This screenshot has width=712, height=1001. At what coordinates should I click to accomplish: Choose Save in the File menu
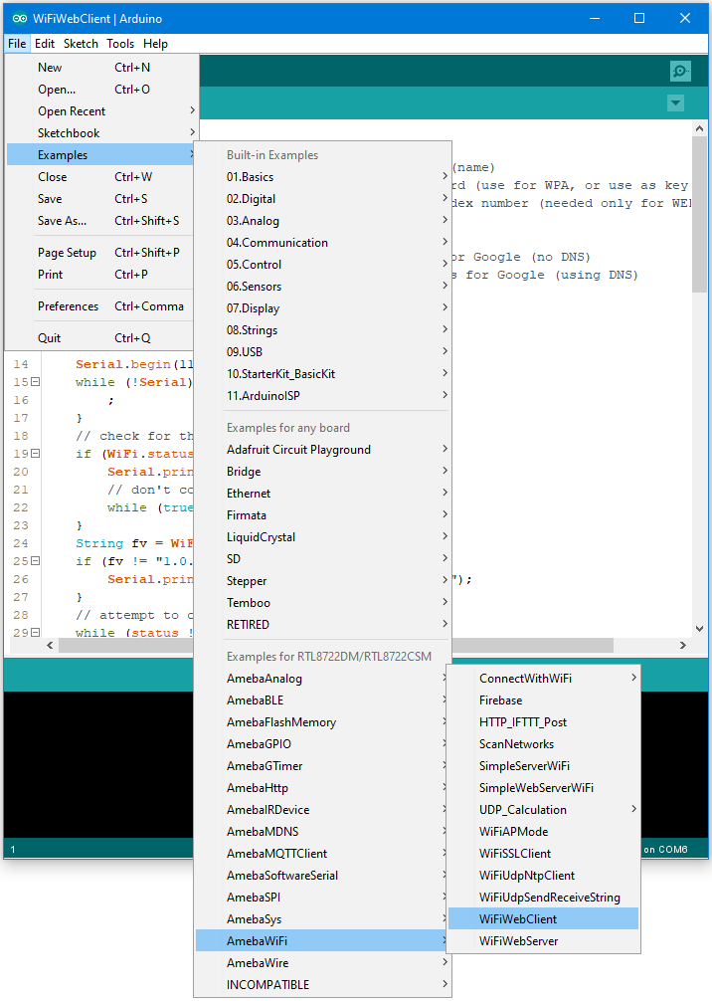tap(100, 199)
